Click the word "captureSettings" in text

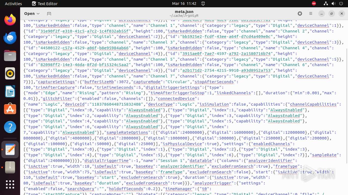56,82
